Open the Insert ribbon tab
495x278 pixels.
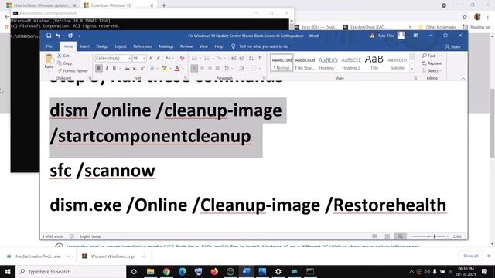(x=84, y=46)
